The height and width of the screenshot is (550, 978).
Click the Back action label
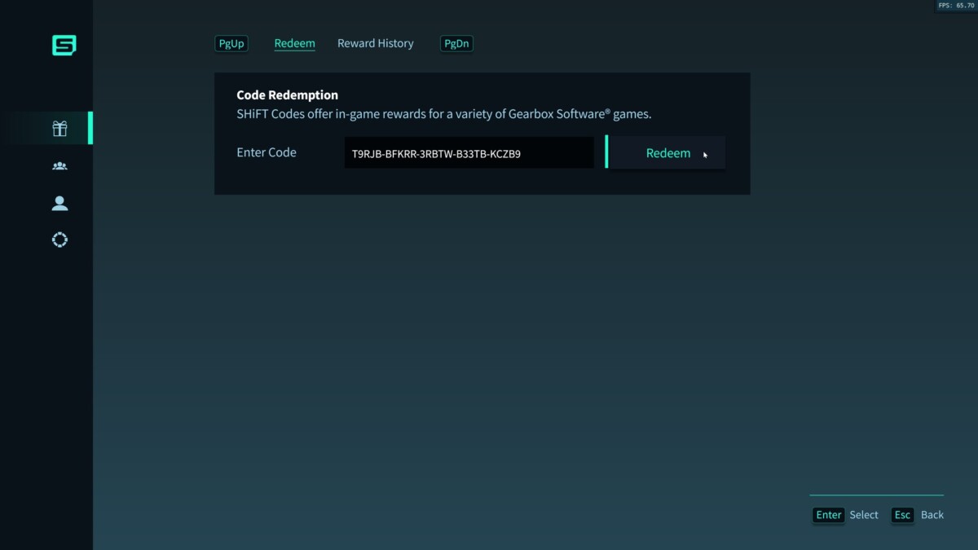(932, 515)
